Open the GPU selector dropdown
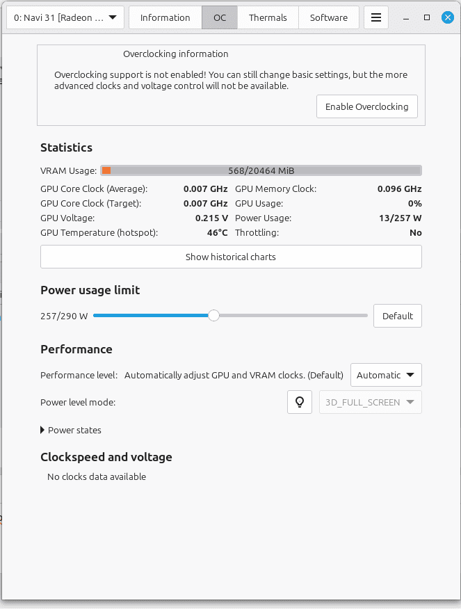 pos(65,17)
